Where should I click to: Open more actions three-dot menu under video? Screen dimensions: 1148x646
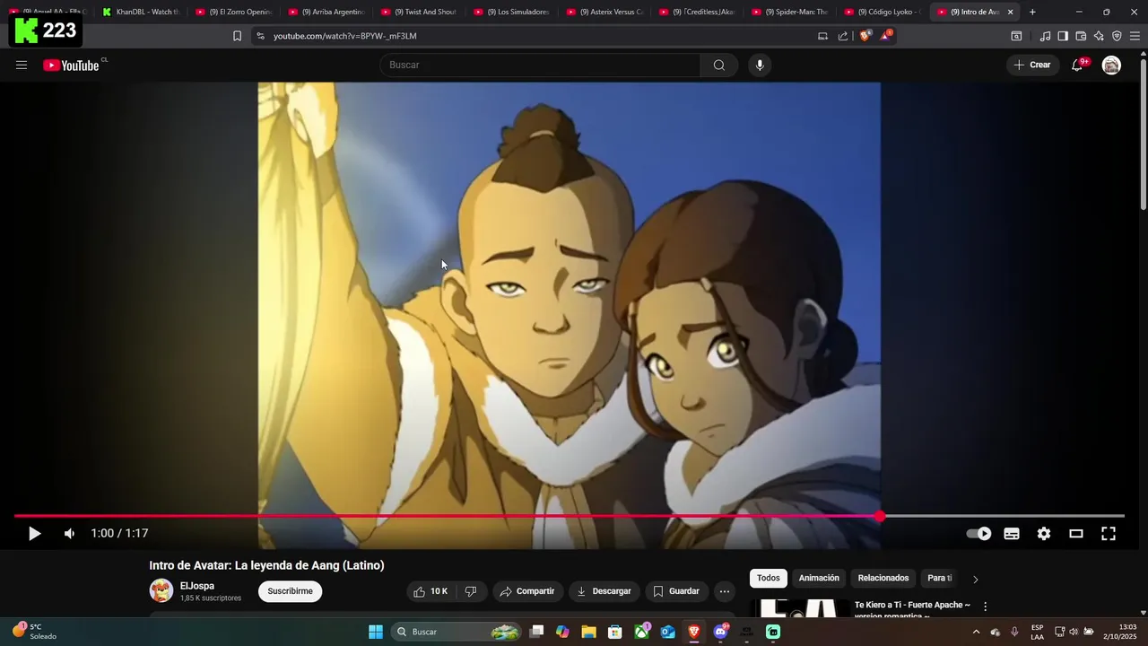tap(725, 591)
